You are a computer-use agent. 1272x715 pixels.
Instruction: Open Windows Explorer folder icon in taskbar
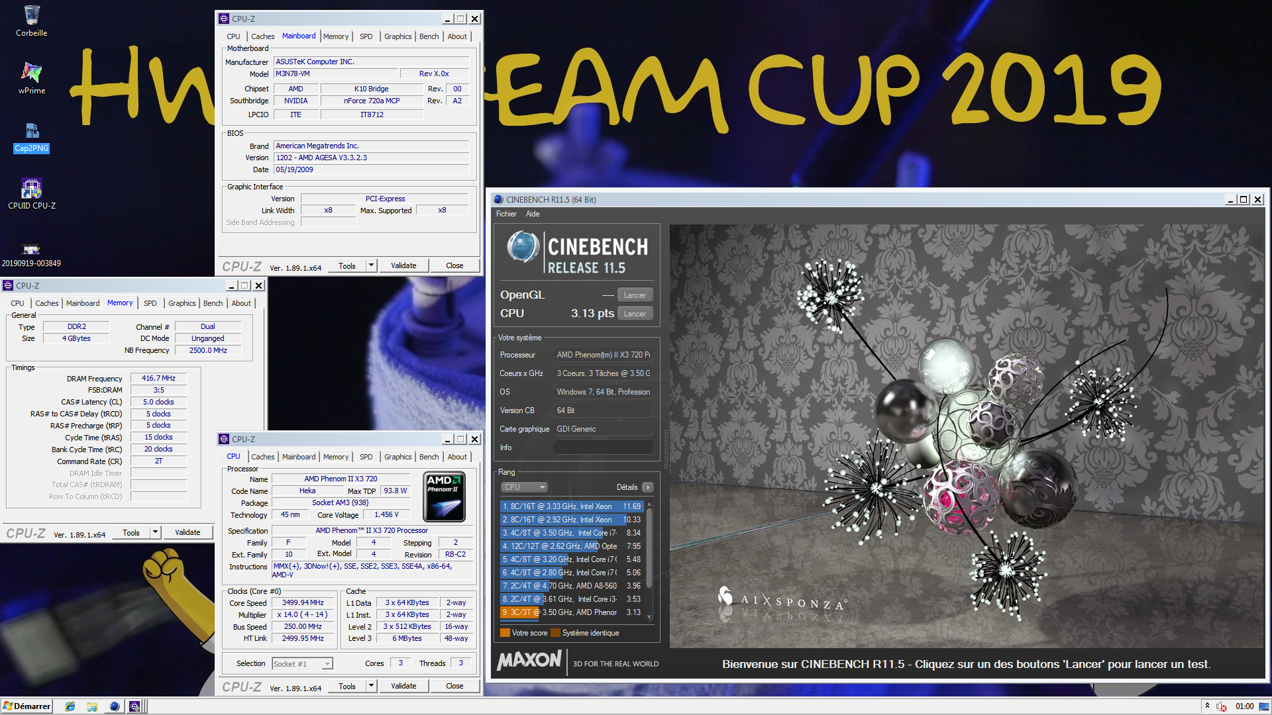pyautogui.click(x=92, y=706)
